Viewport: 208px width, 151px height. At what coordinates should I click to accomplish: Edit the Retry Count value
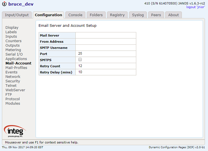[x=106, y=66]
